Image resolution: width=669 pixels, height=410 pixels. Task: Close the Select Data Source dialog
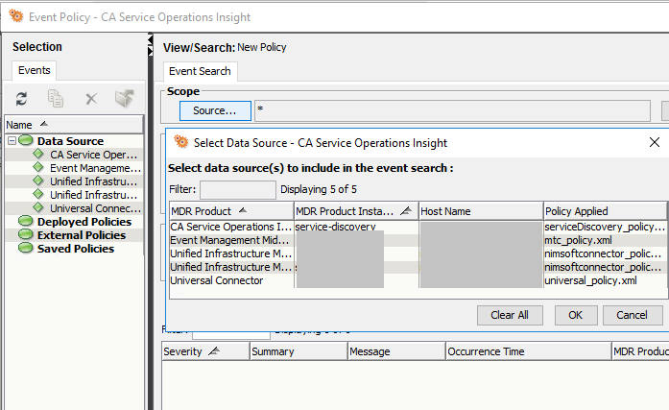click(x=655, y=143)
